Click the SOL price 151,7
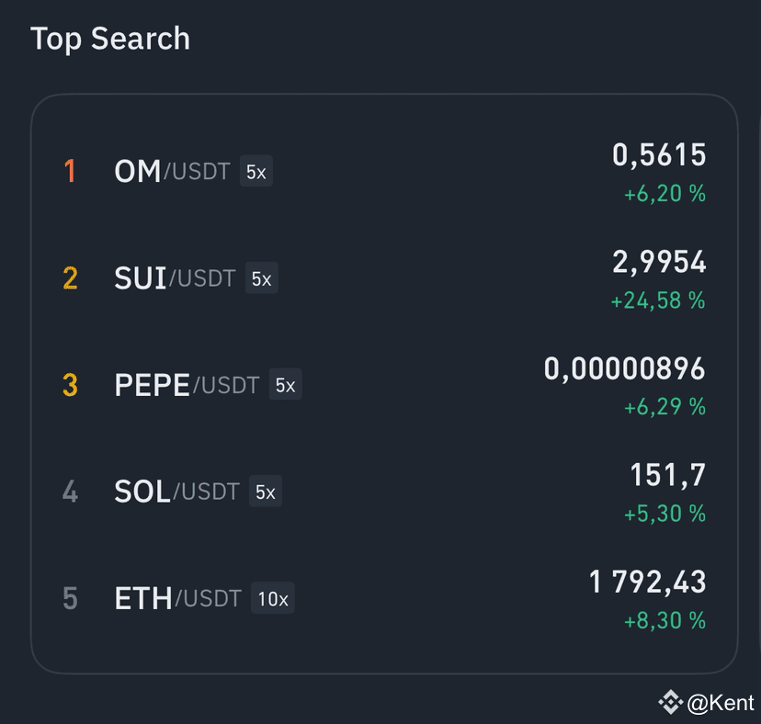The width and height of the screenshot is (761, 724). point(667,475)
